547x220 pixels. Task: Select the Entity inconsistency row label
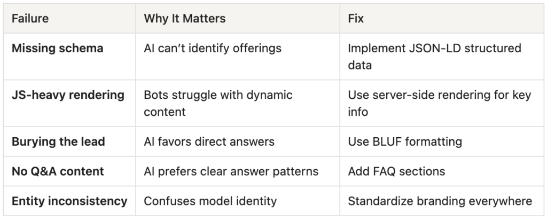click(x=69, y=201)
